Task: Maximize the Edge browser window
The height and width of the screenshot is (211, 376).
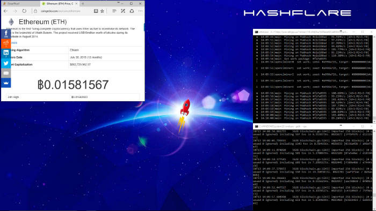Action: tap(131, 4)
